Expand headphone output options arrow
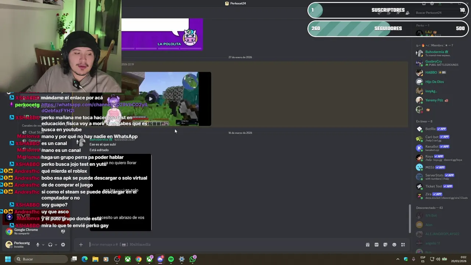Viewport: 471px width, 265px height. point(56,245)
